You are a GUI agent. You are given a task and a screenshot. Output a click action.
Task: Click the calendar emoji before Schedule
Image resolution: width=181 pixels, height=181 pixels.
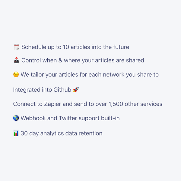pyautogui.click(x=16, y=47)
